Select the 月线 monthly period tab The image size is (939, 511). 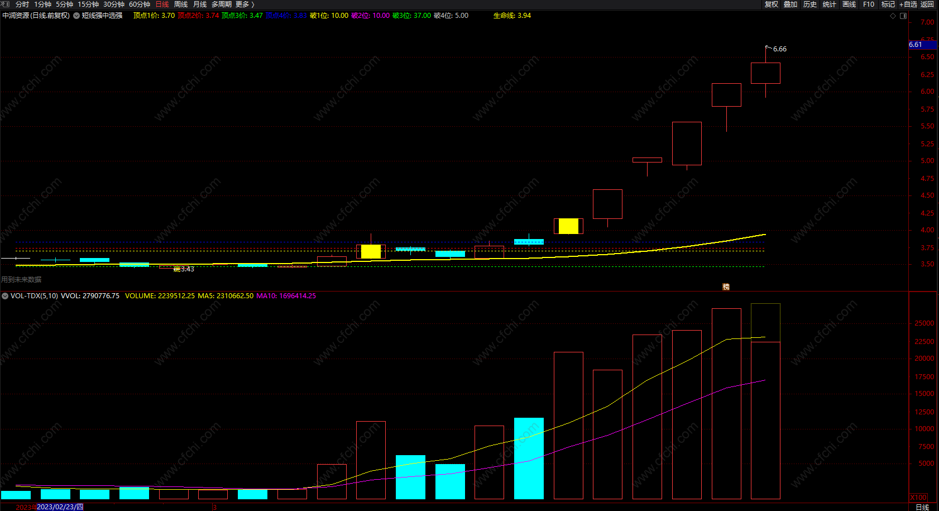(x=200, y=4)
